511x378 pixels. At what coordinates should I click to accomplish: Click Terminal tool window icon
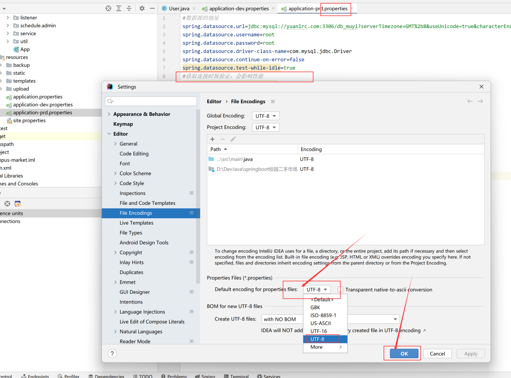click(x=226, y=376)
